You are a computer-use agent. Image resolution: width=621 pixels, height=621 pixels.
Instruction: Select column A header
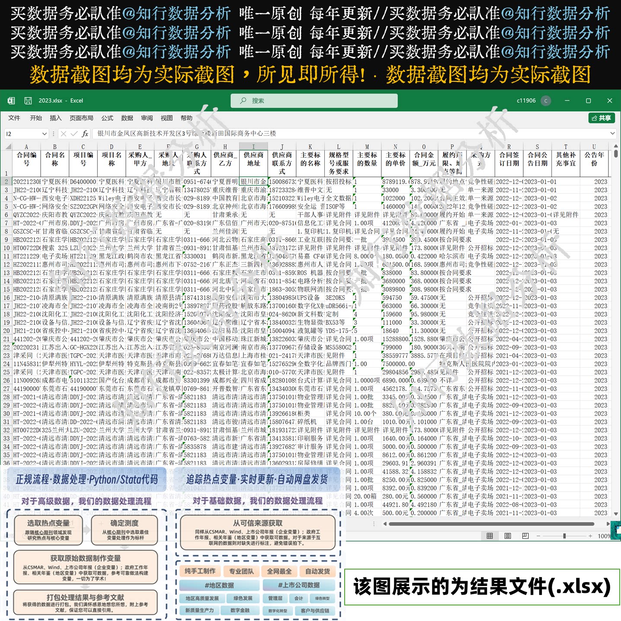point(26,147)
